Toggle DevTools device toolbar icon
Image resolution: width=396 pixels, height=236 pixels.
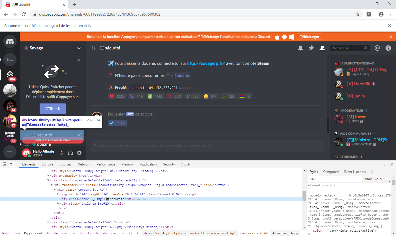[12, 164]
